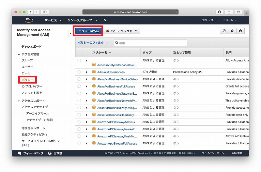Viewport: 261px width, 172px height.
Task: Click the AlexaForBusinessFullAccess policy box icon
Action: tap(94, 86)
